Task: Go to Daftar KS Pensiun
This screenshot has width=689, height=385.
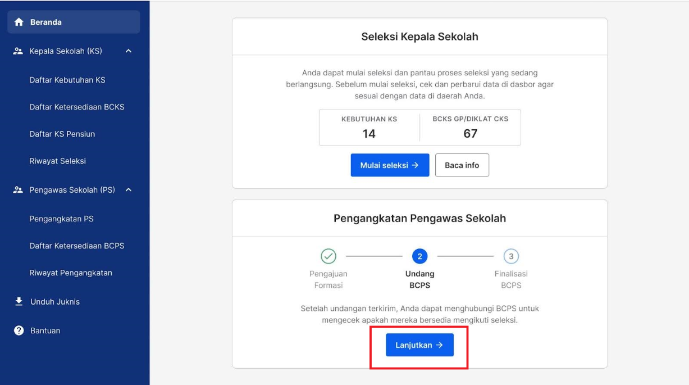Action: tap(62, 134)
